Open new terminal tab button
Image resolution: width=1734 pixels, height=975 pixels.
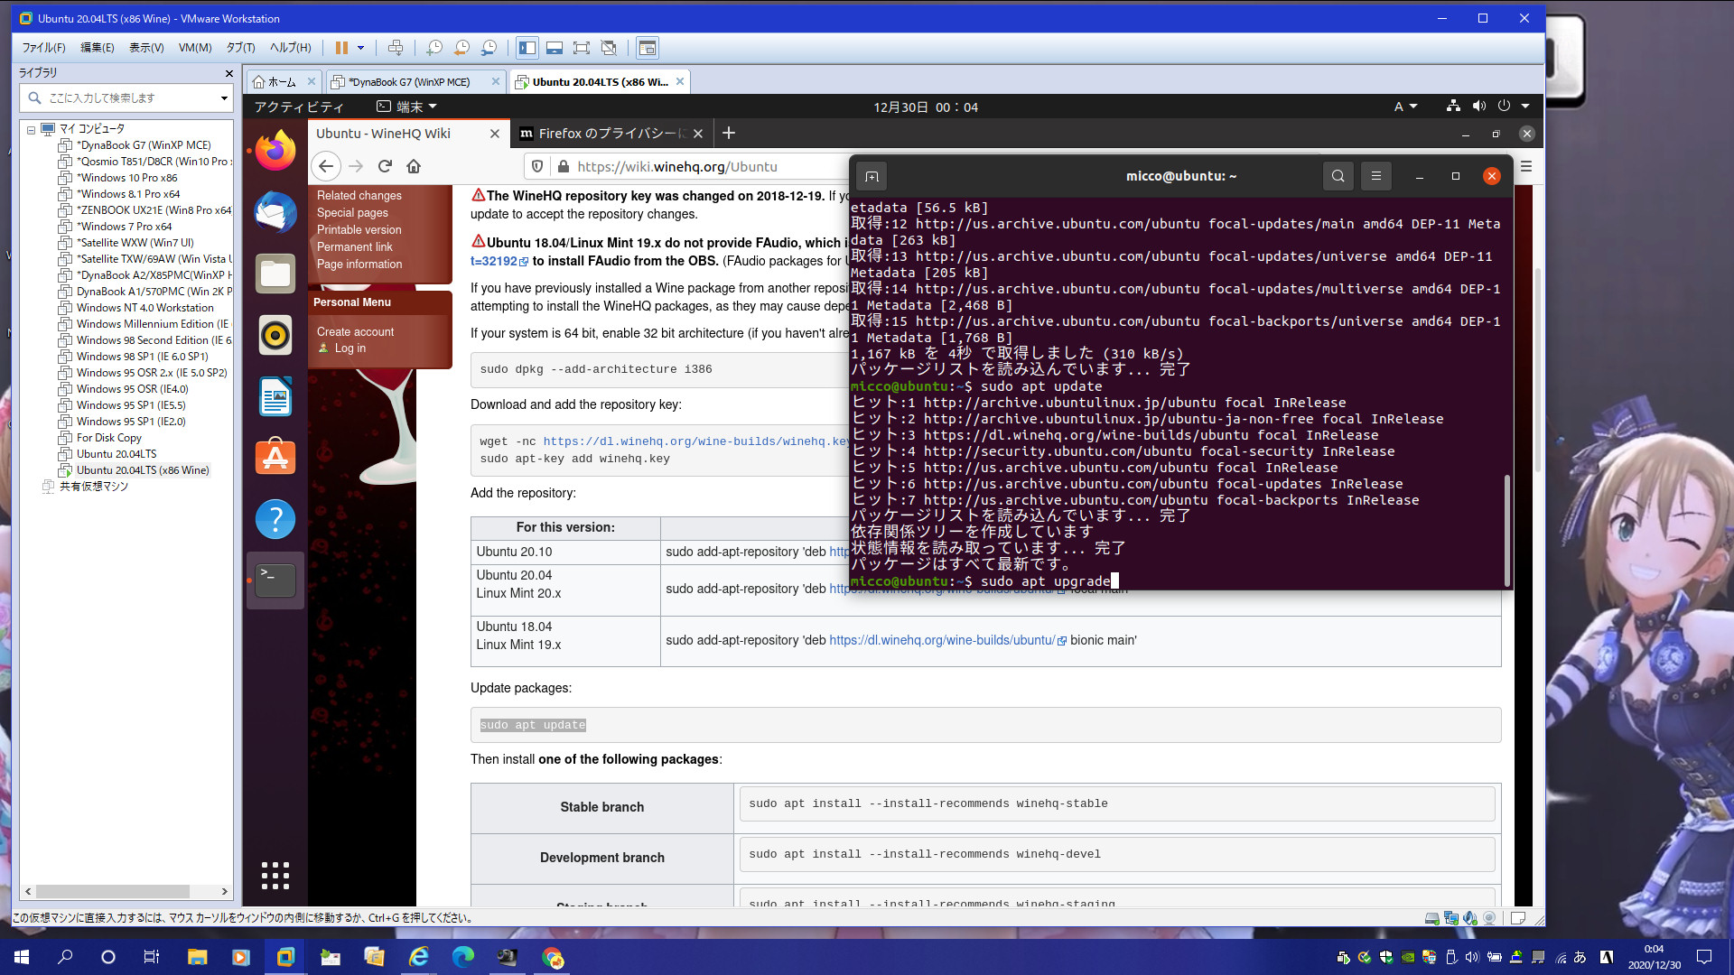pos(872,176)
